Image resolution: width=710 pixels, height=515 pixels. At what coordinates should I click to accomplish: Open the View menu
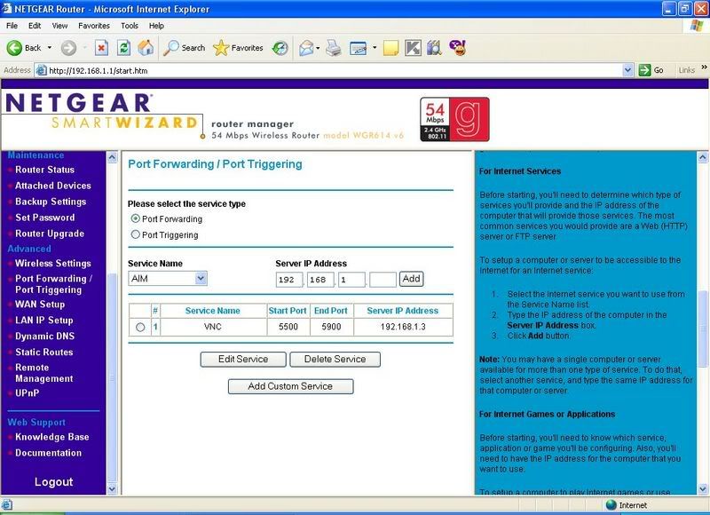(x=59, y=26)
